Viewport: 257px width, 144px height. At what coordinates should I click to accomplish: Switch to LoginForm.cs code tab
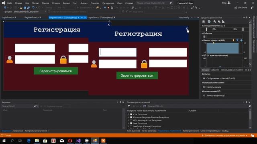click(x=8, y=17)
